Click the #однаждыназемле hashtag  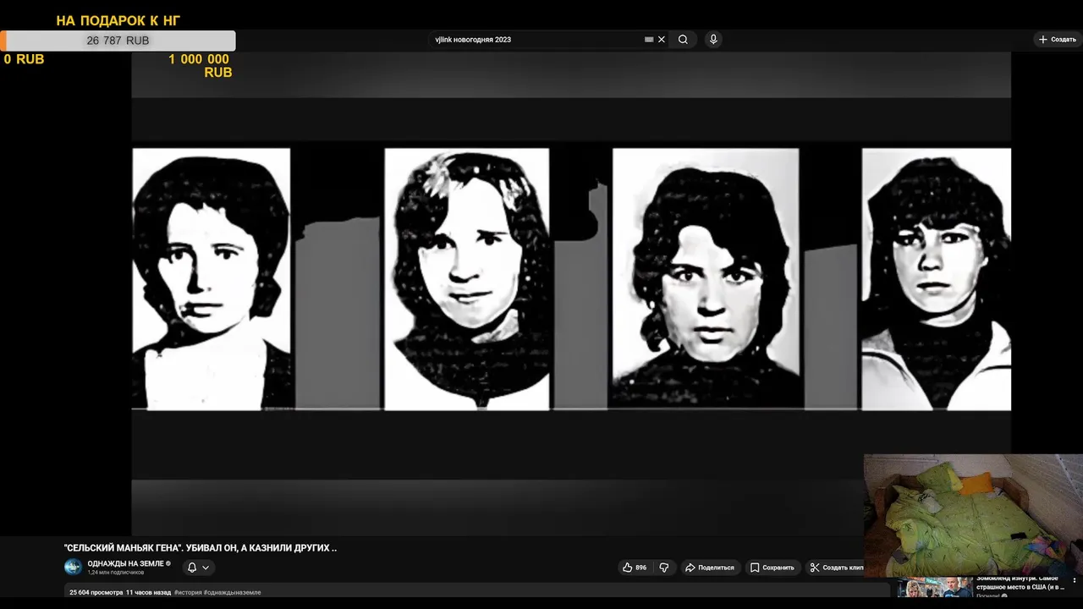(x=232, y=593)
